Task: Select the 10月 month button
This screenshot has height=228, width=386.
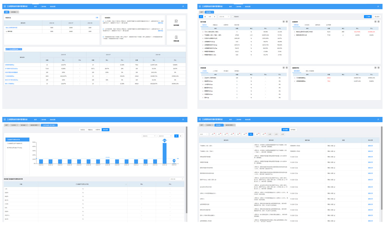Action: [270, 134]
